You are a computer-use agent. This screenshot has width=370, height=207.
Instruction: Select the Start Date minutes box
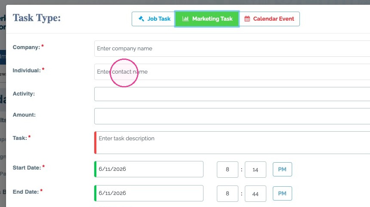pyautogui.click(x=255, y=170)
